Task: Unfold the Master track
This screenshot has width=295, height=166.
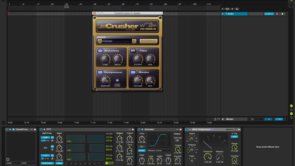Action: coord(223,119)
